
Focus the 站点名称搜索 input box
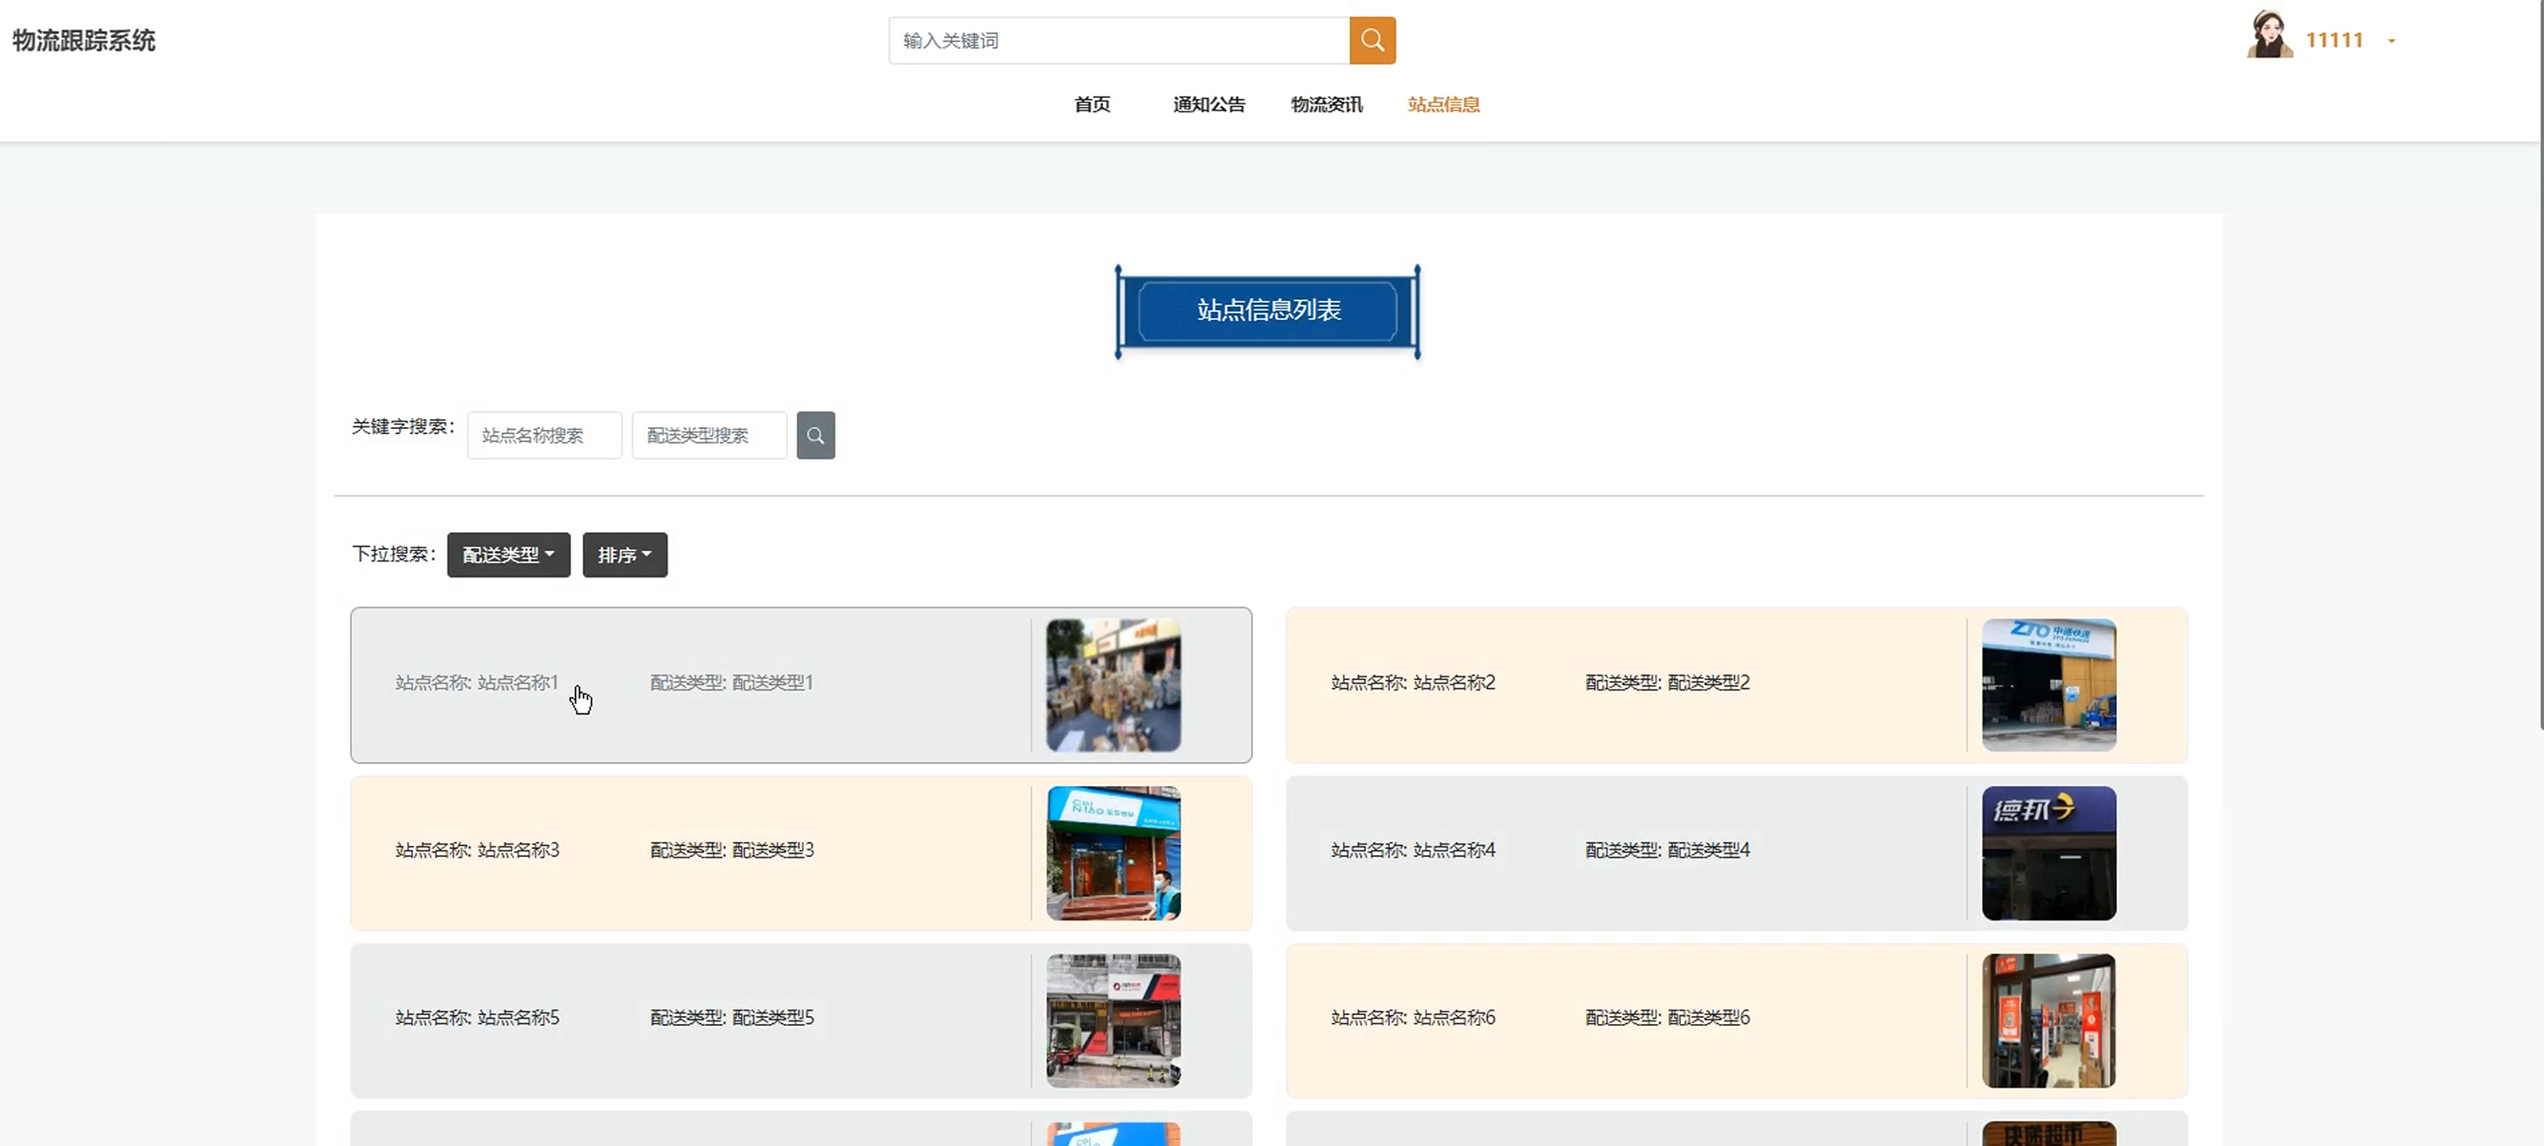click(x=544, y=436)
